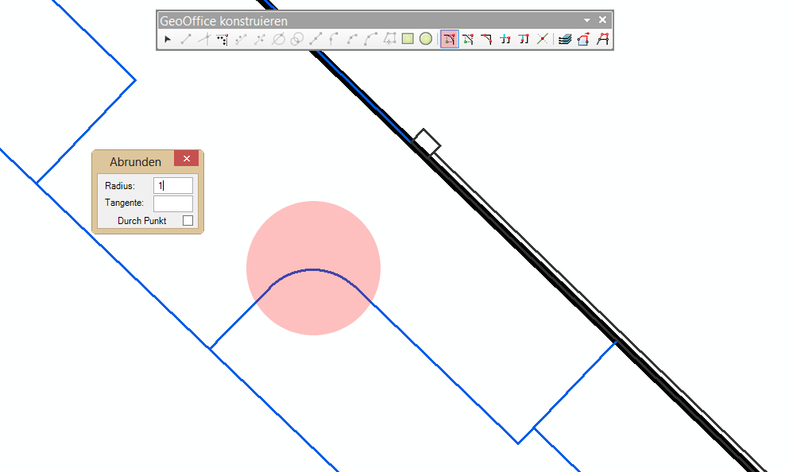The width and height of the screenshot is (793, 472).
Task: Click into the Radius input field
Action: tap(173, 186)
